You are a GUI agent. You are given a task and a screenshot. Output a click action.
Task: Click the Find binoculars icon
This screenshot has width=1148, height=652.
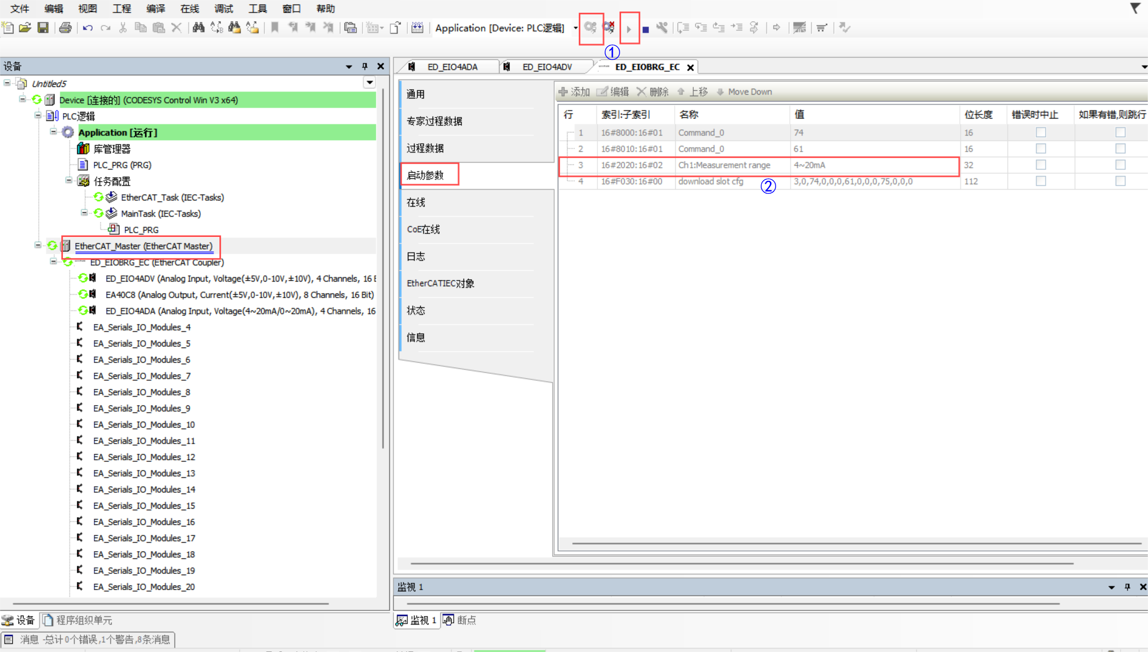click(x=198, y=28)
